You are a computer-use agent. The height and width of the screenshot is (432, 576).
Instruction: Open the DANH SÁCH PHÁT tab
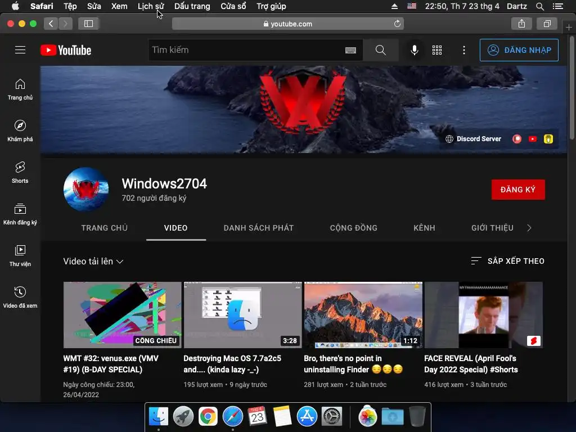tap(259, 228)
